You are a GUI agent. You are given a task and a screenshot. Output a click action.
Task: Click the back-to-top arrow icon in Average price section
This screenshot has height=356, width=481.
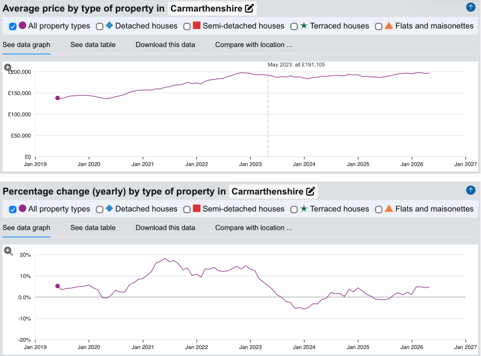pyautogui.click(x=471, y=7)
